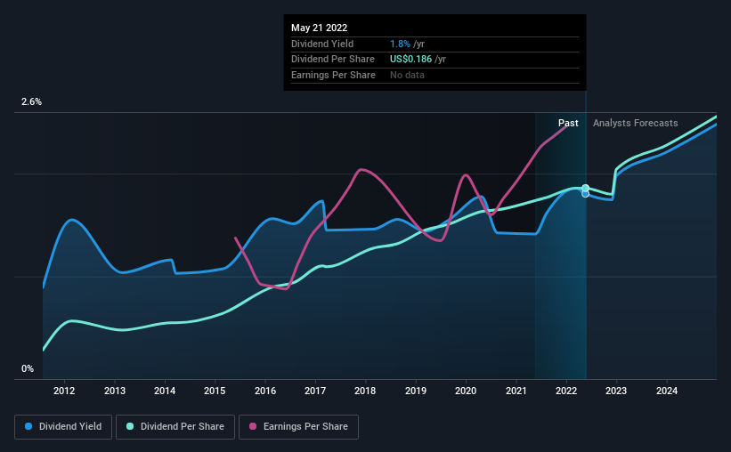Click the Earnings Per Share row label in tooltip

pos(333,75)
